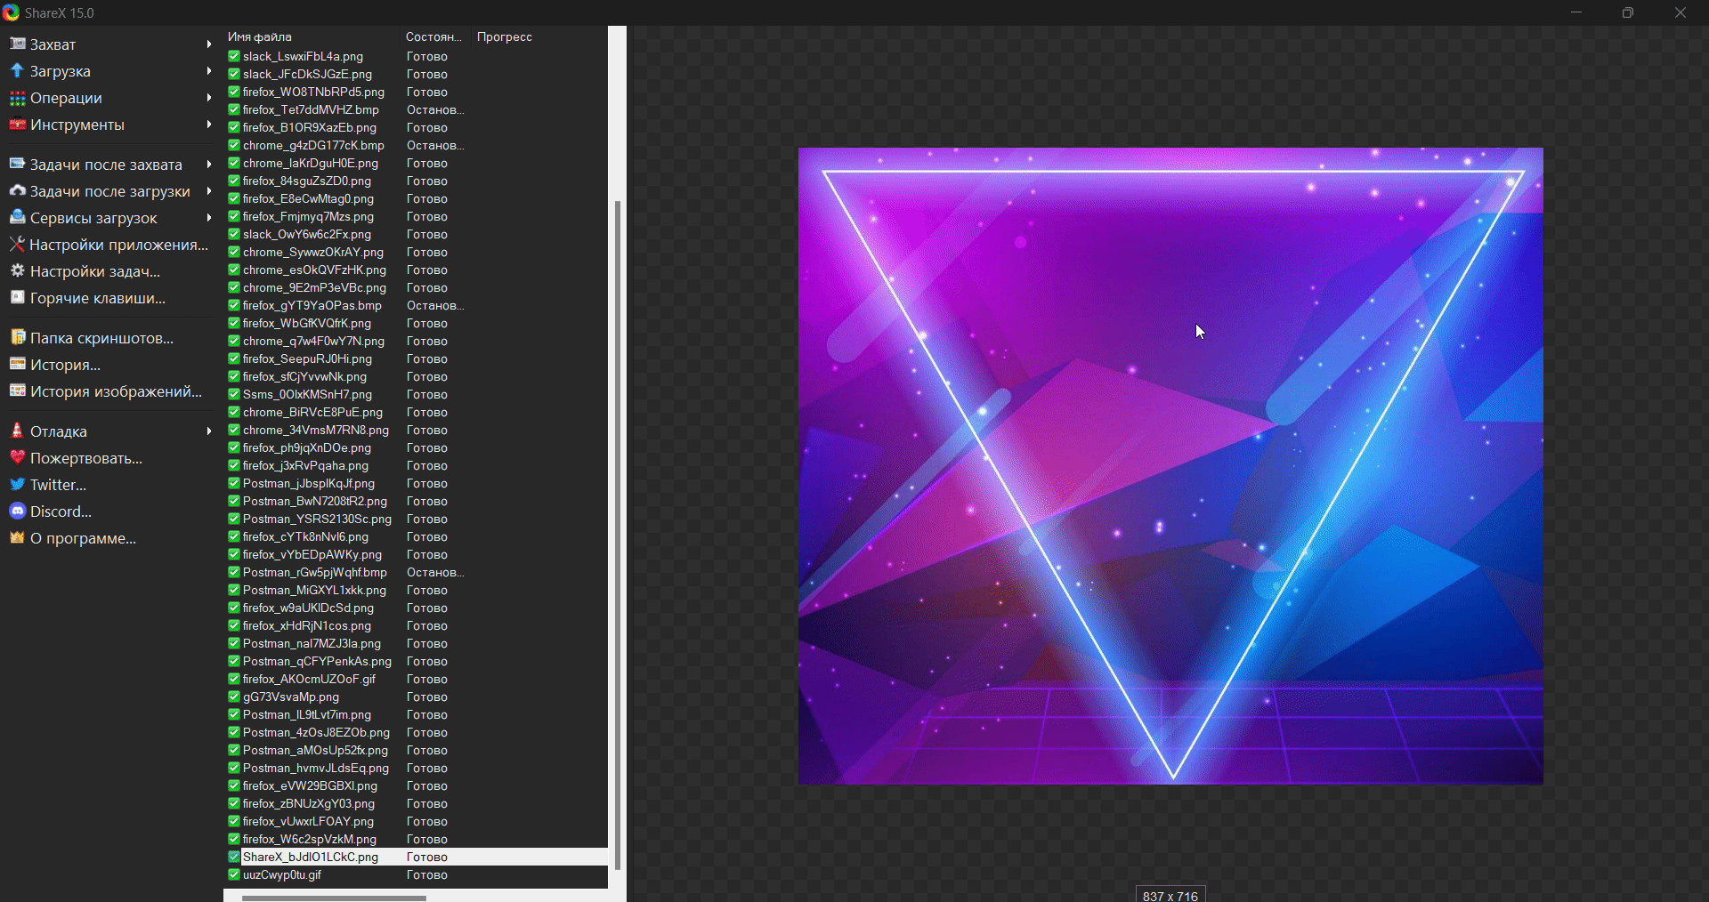Click the Инструменты toolbox icon
Viewport: 1709px width, 902px height.
click(17, 124)
